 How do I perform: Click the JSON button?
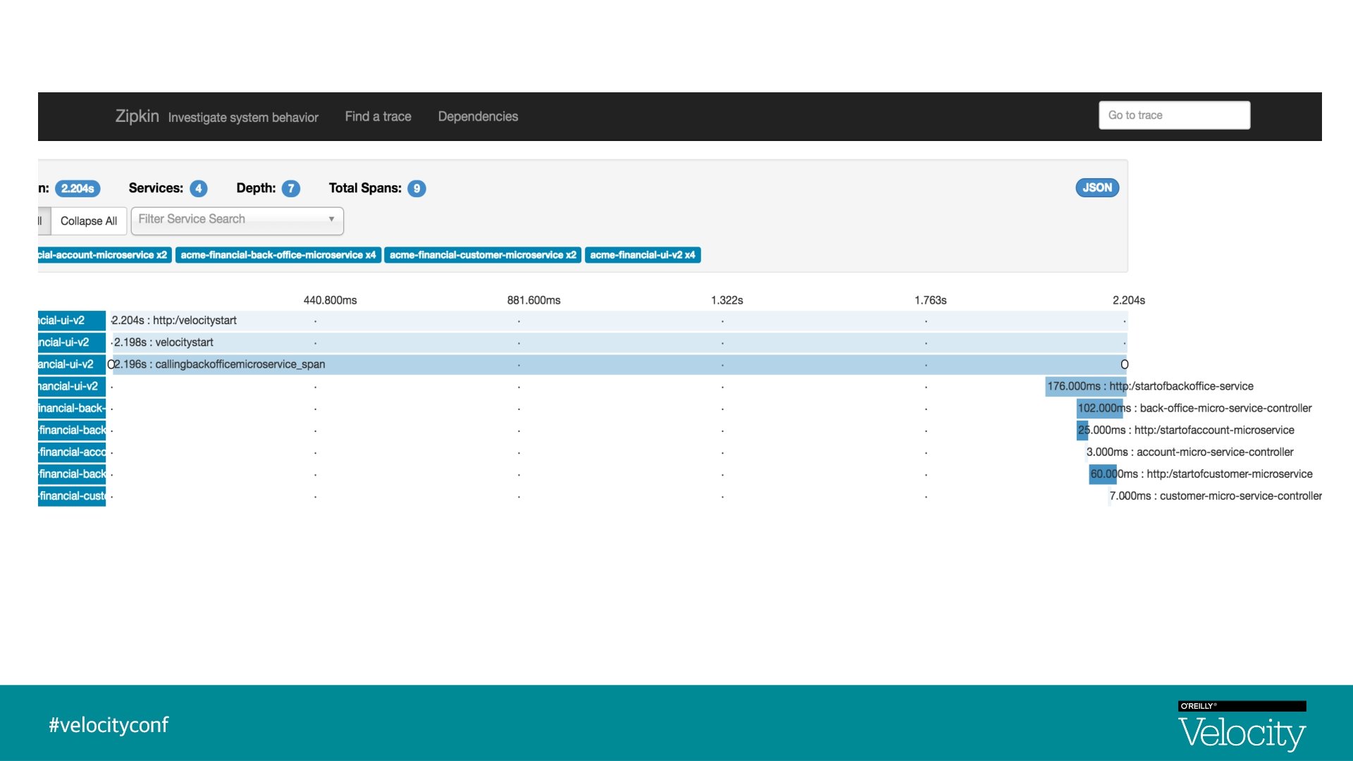(x=1096, y=187)
